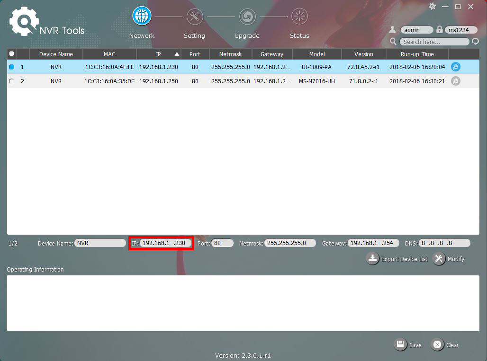Click the Status spinner icon
Image resolution: width=487 pixels, height=361 pixels.
299,15
